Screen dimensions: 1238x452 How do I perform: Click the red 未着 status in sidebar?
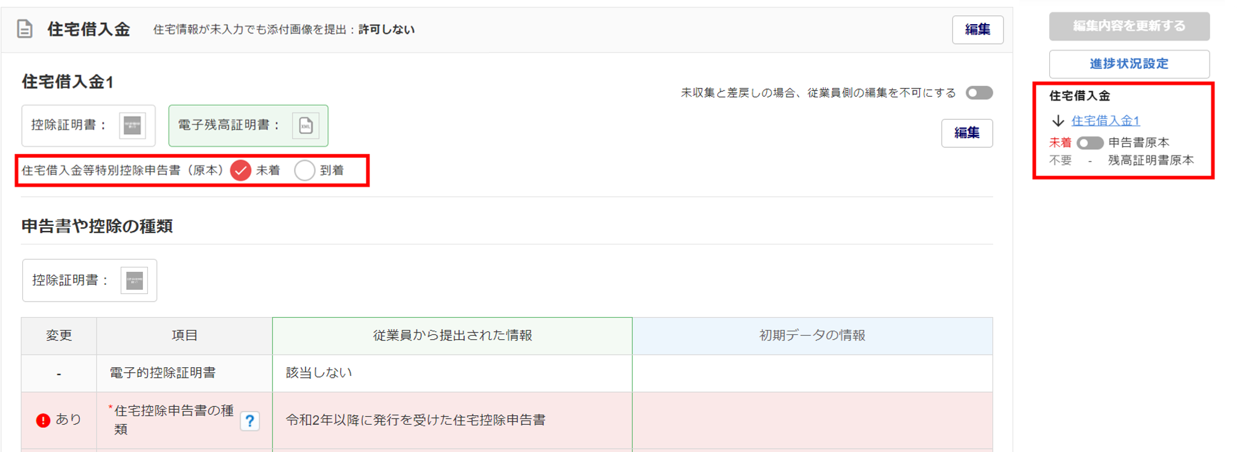[x=1060, y=143]
